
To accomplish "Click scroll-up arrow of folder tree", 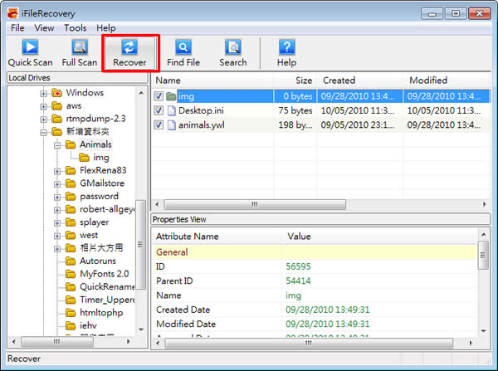I will point(141,93).
